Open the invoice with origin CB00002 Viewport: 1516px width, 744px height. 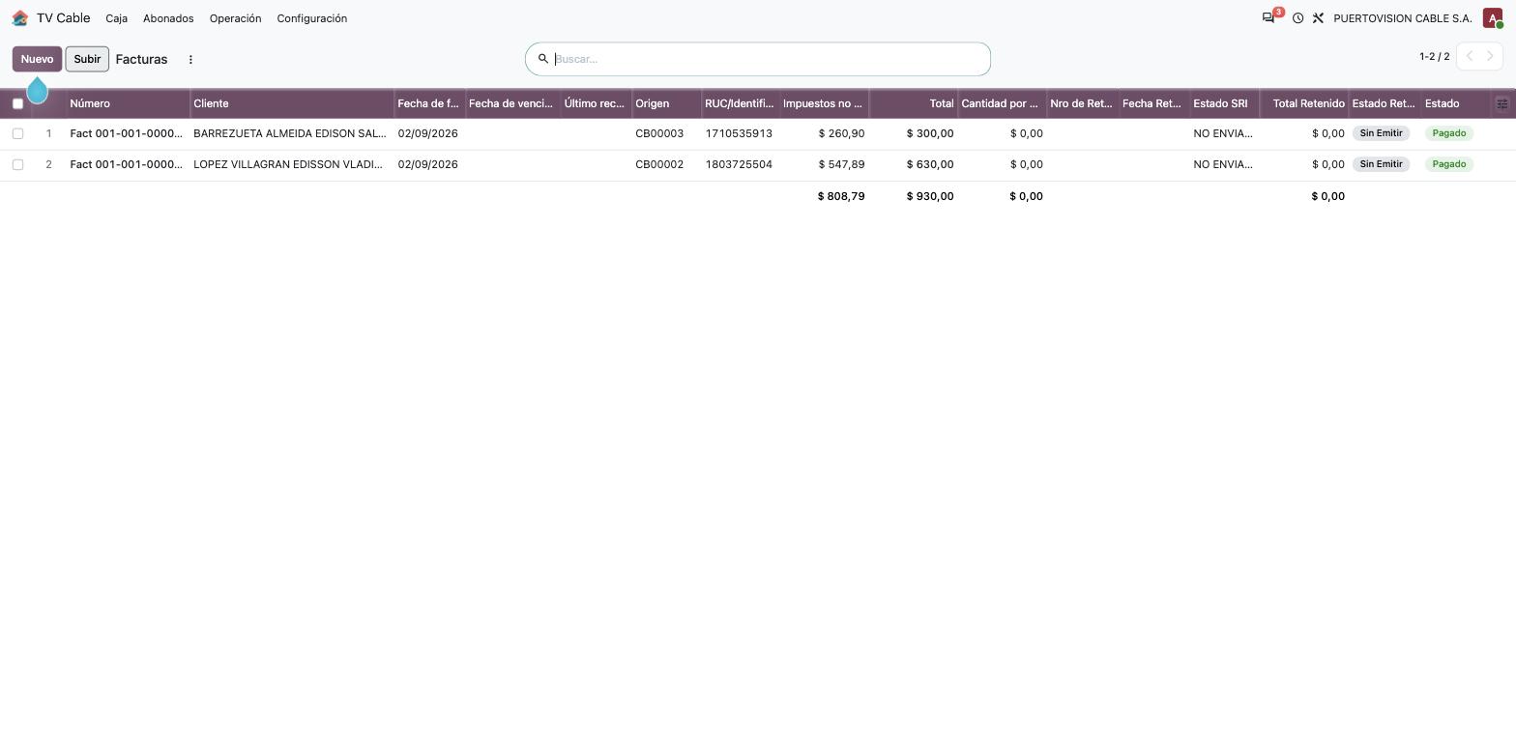[x=659, y=164]
